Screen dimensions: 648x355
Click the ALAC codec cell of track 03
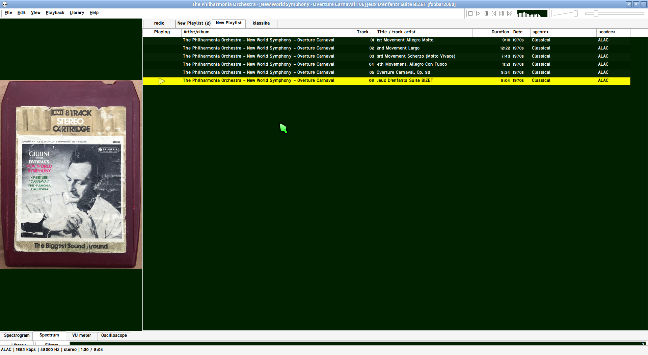click(603, 57)
